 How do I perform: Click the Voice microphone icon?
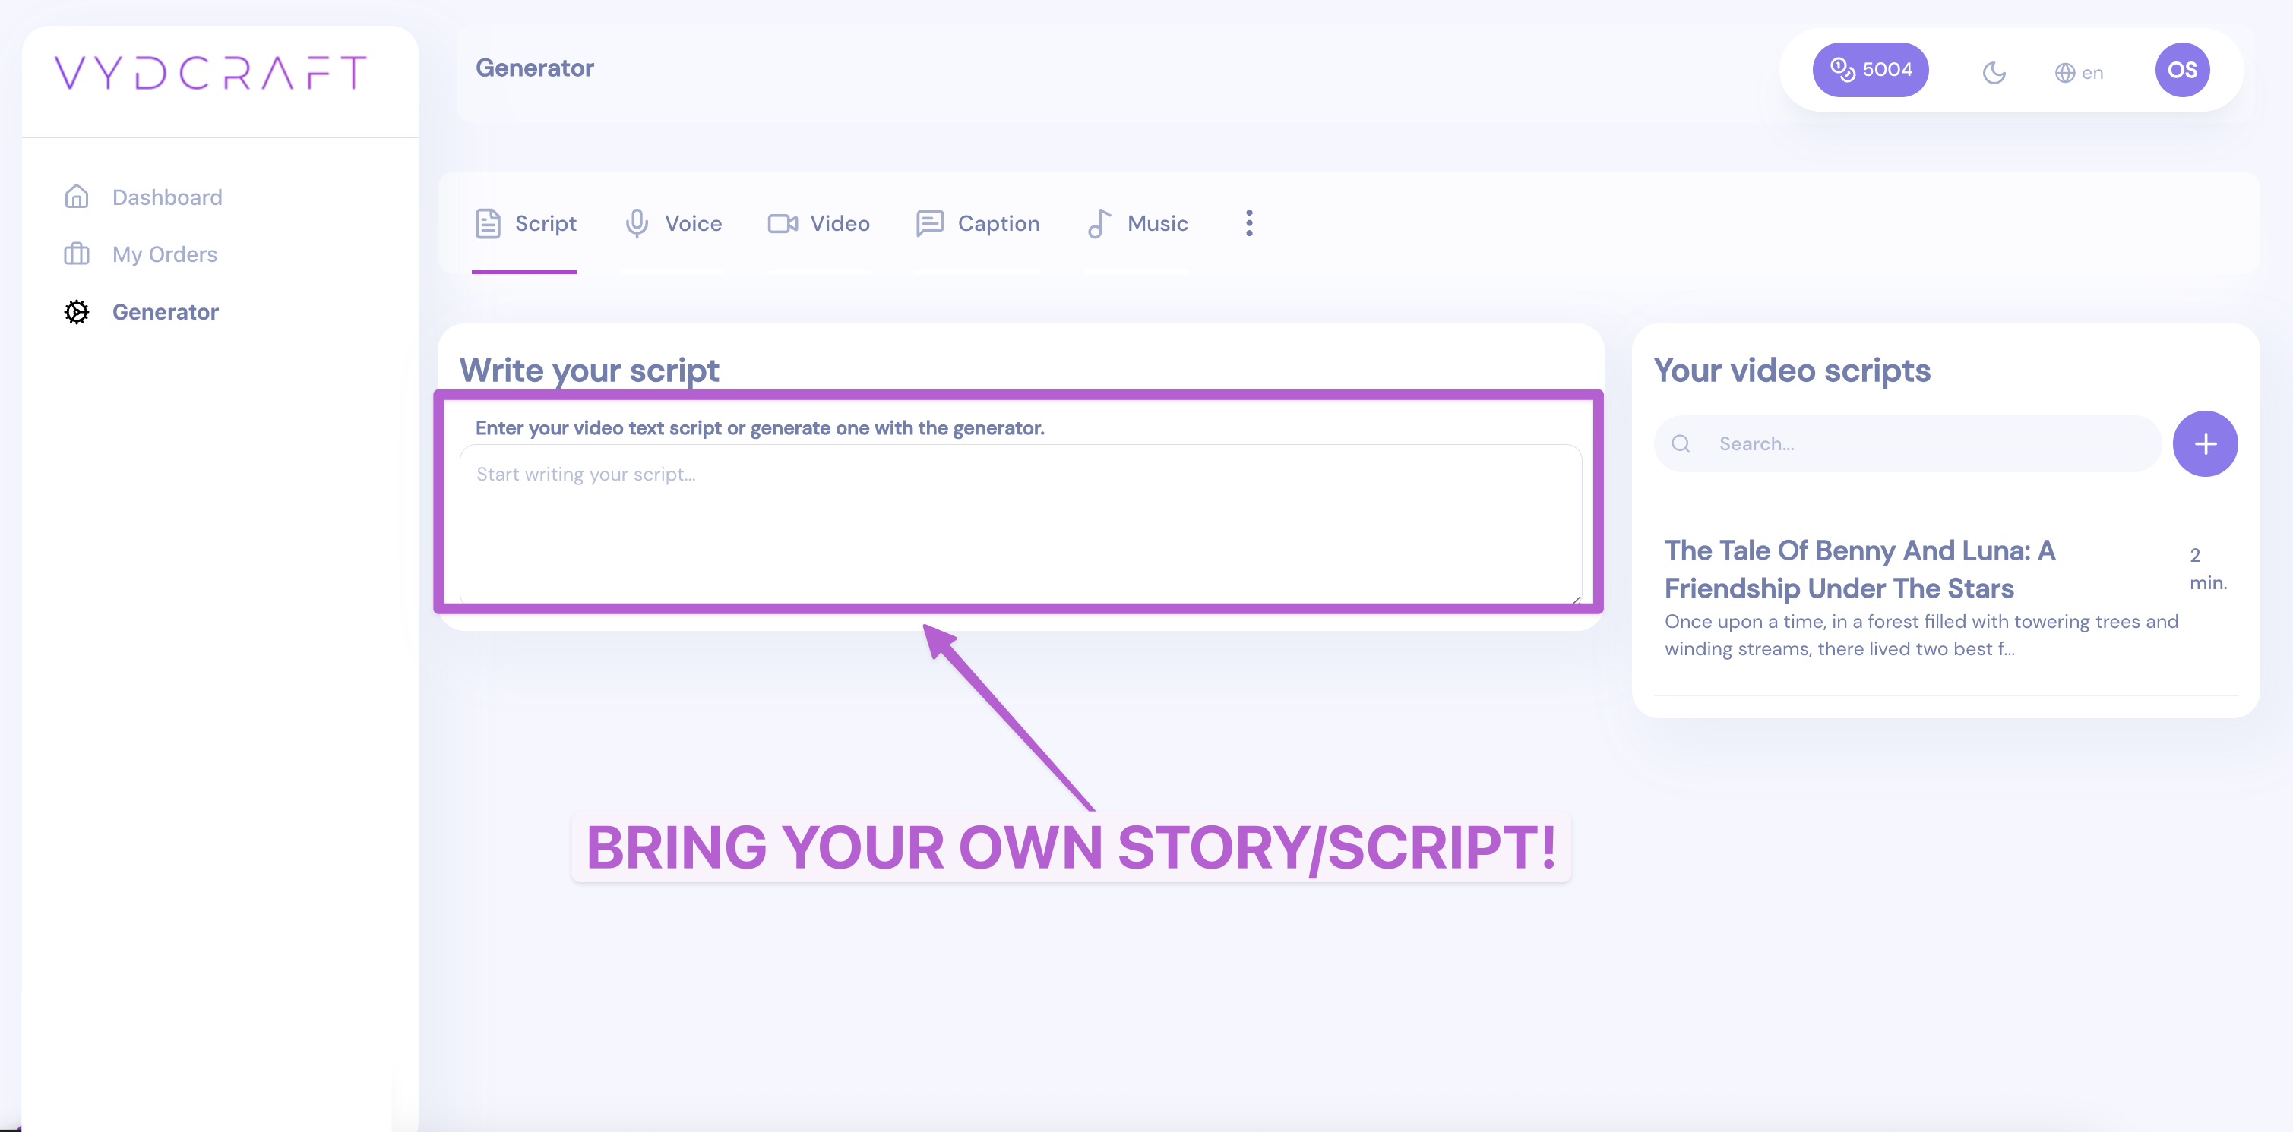click(x=637, y=223)
